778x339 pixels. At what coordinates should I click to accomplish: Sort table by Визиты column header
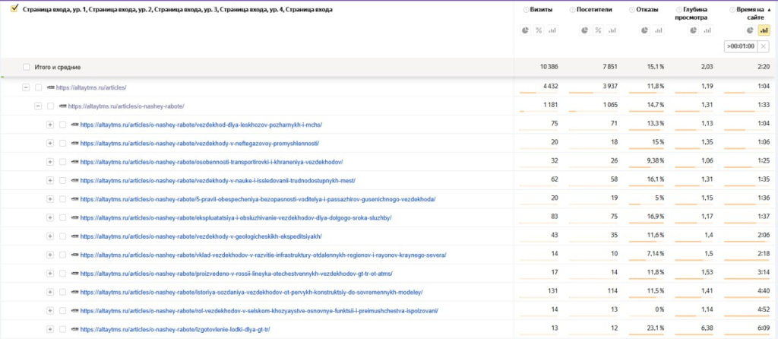[540, 11]
